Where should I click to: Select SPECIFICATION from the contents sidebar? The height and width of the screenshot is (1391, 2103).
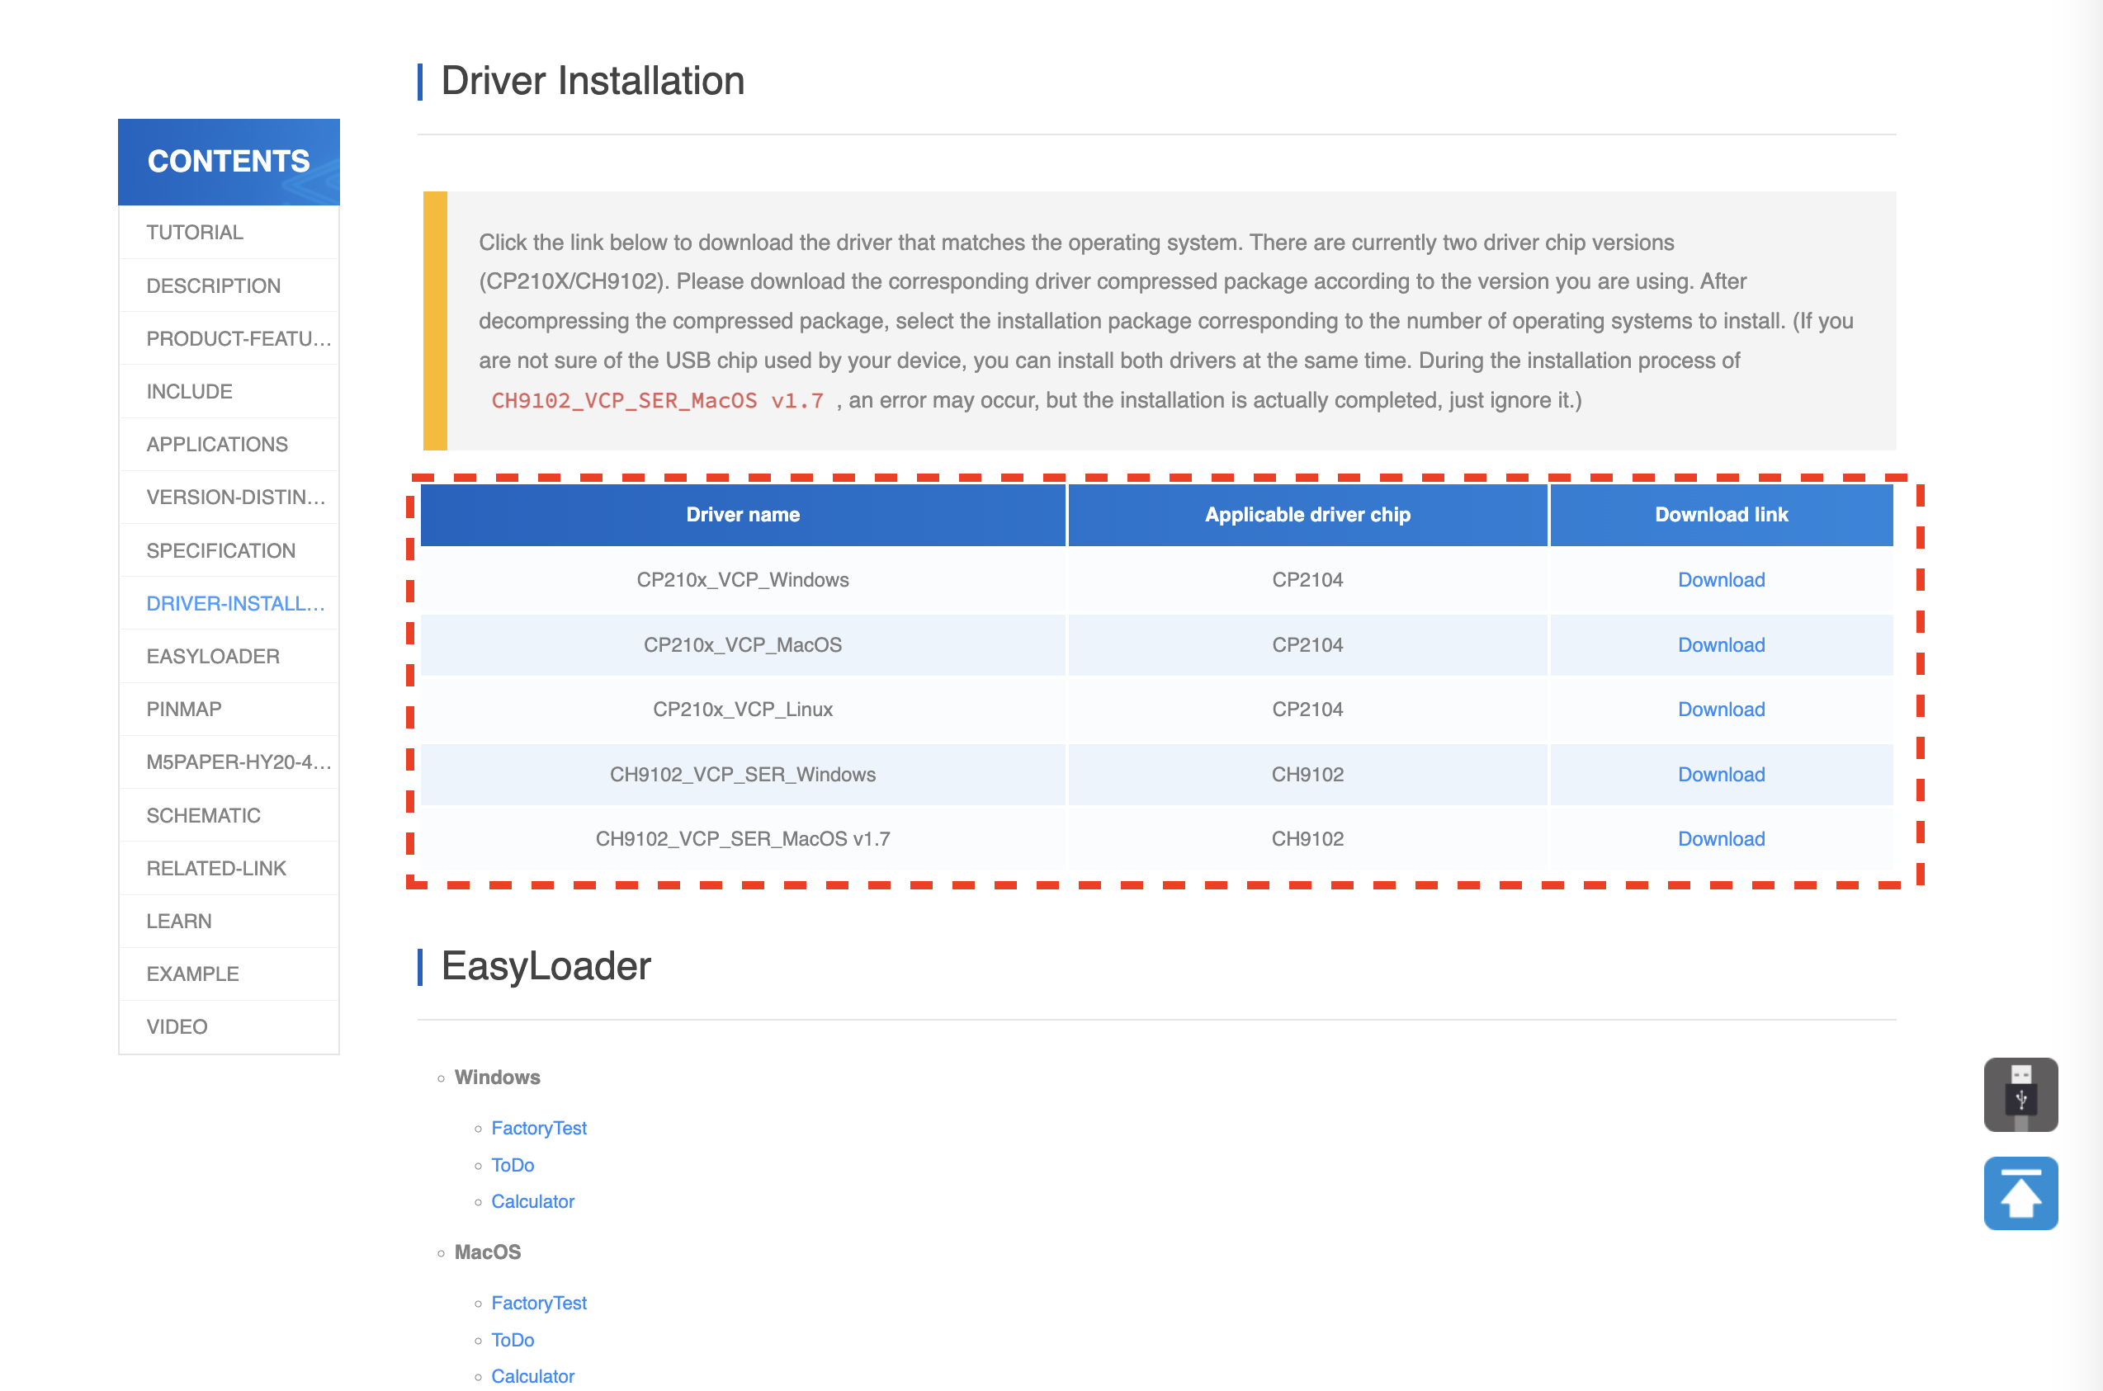pyautogui.click(x=221, y=550)
